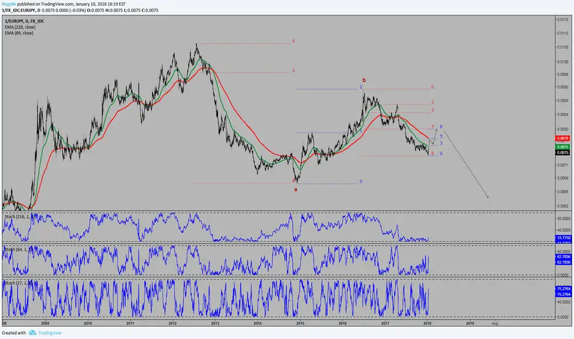The height and width of the screenshot is (339, 574).
Task: Click the Aug label on time axis
Action: (x=495, y=323)
